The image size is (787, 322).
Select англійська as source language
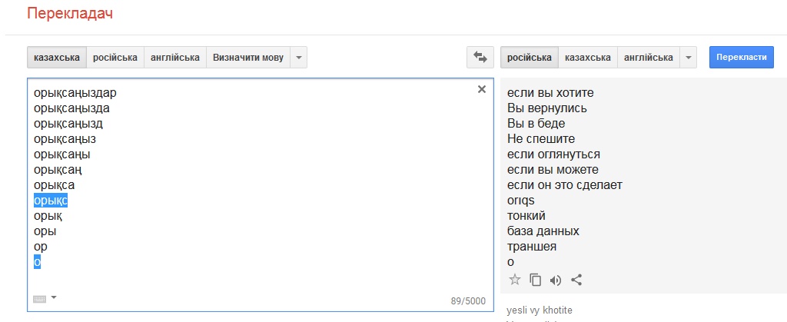click(x=175, y=57)
